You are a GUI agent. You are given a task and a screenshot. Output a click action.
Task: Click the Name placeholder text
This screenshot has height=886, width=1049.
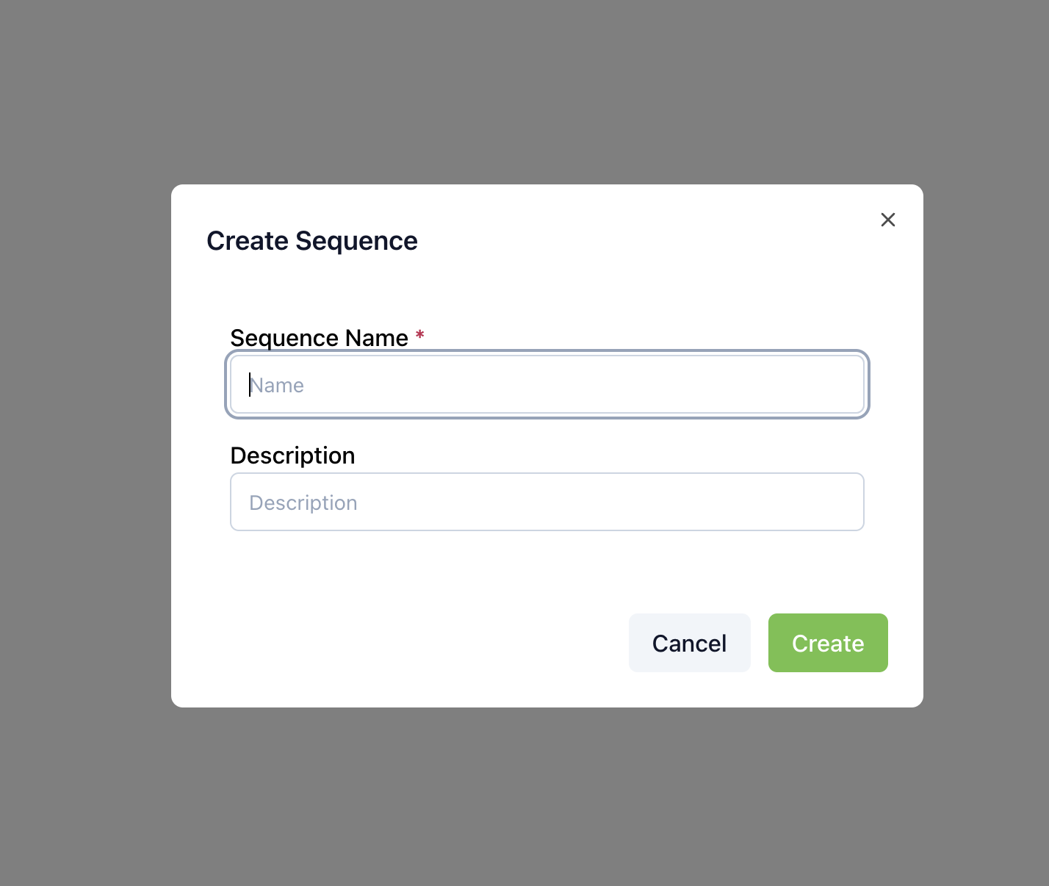click(277, 384)
